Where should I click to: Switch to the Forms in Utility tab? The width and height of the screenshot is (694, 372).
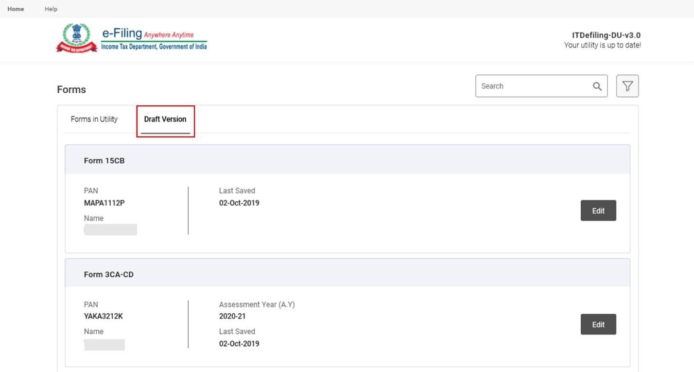94,119
